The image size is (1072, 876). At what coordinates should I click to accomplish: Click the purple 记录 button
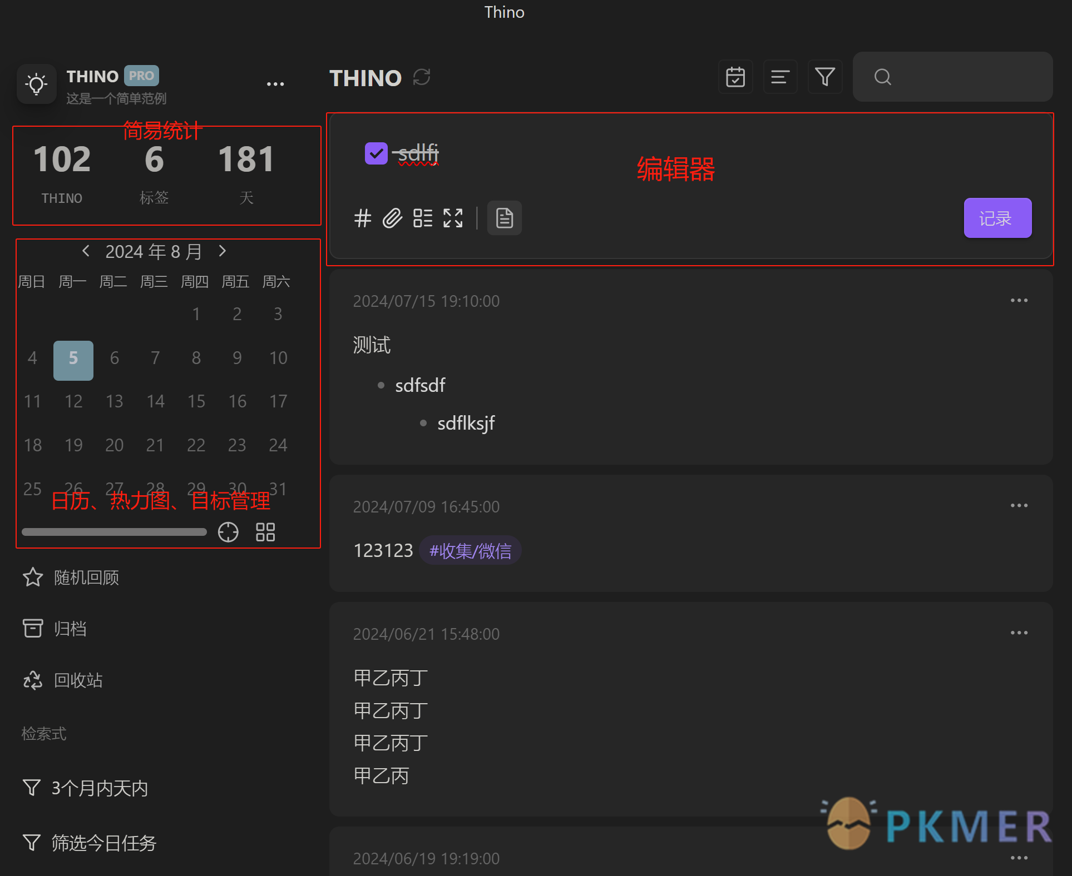(x=997, y=218)
